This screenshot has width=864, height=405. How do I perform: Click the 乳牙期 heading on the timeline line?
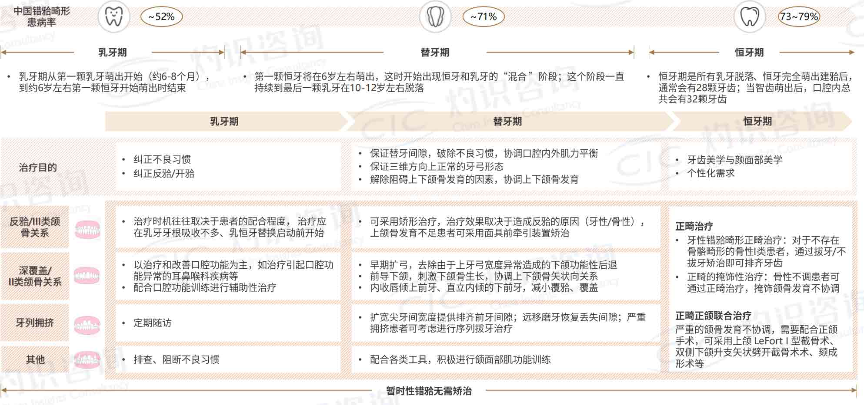pyautogui.click(x=112, y=53)
